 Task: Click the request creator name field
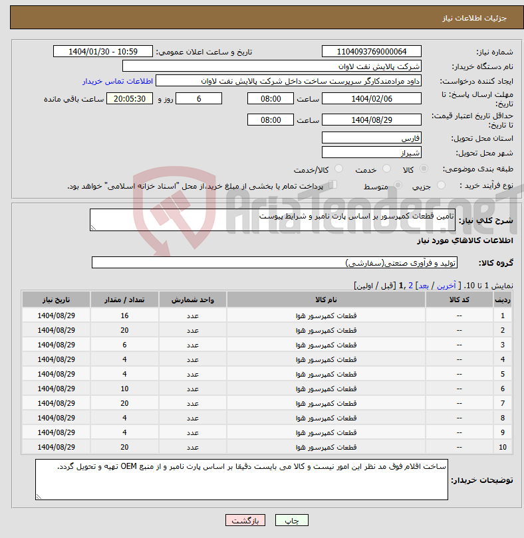coord(289,81)
